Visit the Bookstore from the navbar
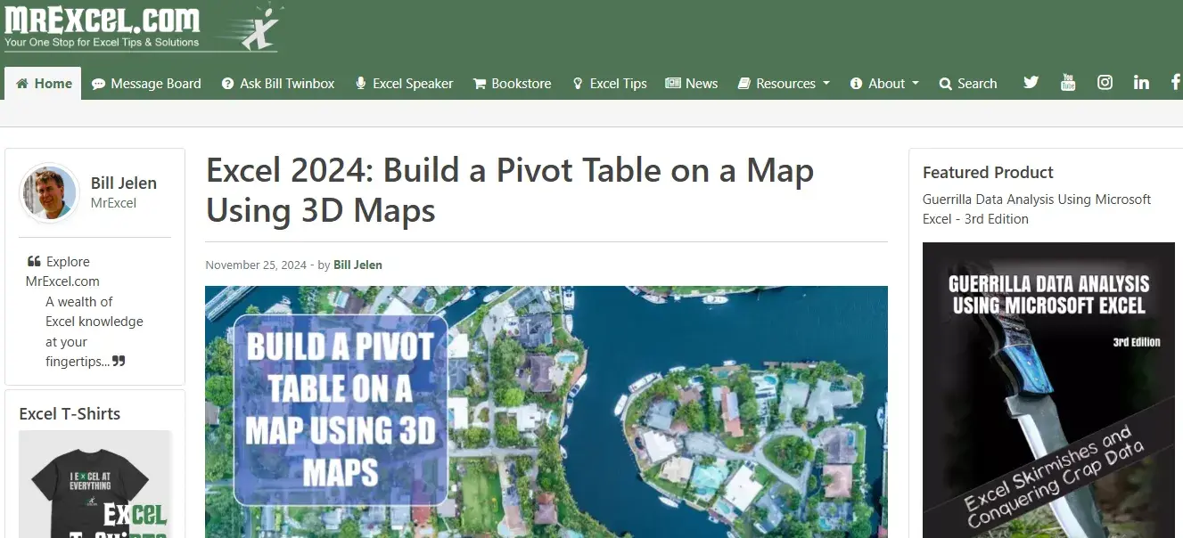 pos(513,84)
